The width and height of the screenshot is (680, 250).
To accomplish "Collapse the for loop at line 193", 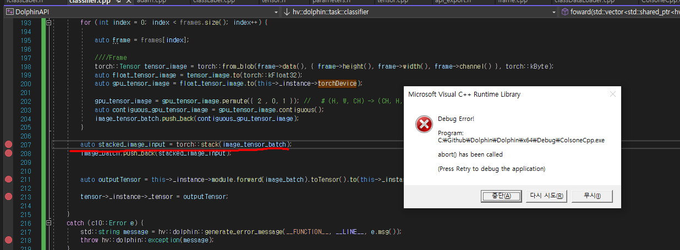I will coord(48,23).
